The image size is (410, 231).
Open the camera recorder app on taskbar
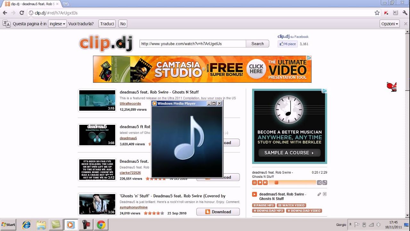86,225
